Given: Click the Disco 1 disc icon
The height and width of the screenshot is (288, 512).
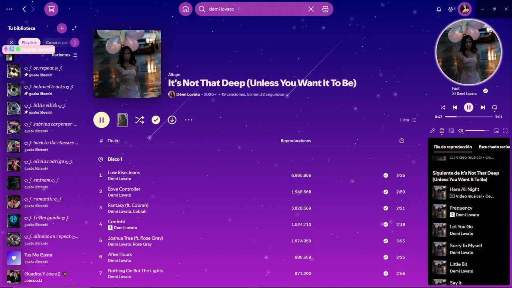Looking at the screenshot, I should pyautogui.click(x=101, y=159).
